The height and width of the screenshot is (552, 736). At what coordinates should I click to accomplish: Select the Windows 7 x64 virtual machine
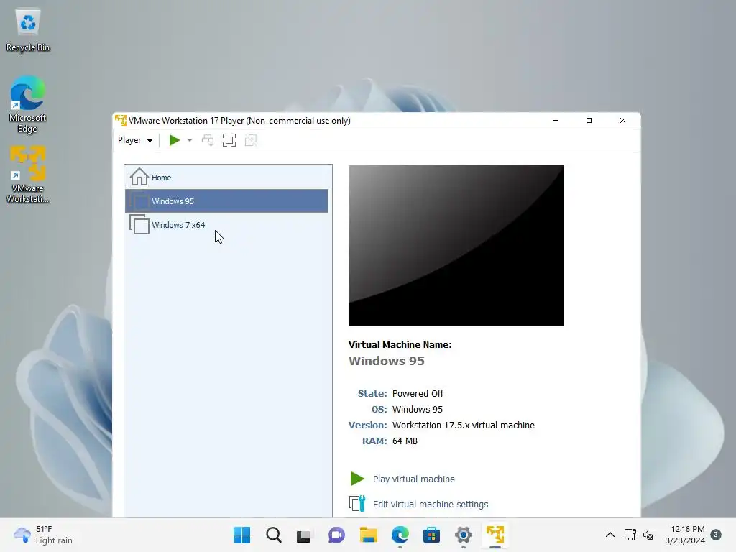point(226,225)
